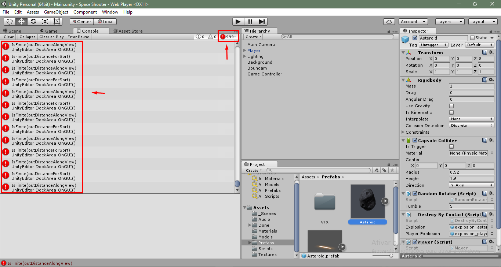Image resolution: width=501 pixels, height=267 pixels.
Task: Open the Layers dropdown in toolbar
Action: tap(450, 22)
